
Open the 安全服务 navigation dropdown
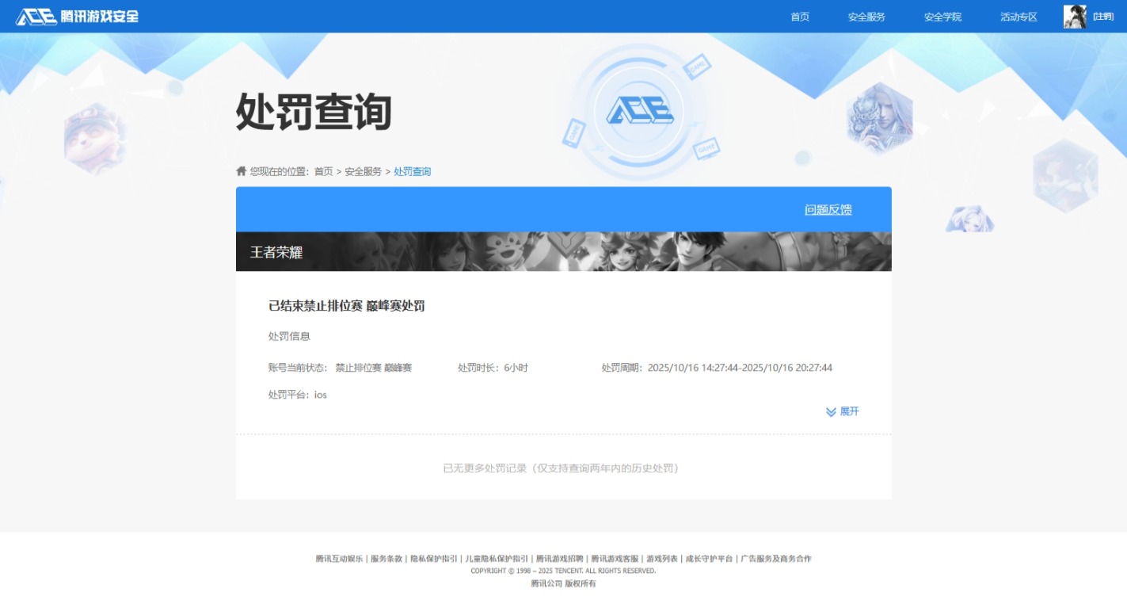coord(865,16)
